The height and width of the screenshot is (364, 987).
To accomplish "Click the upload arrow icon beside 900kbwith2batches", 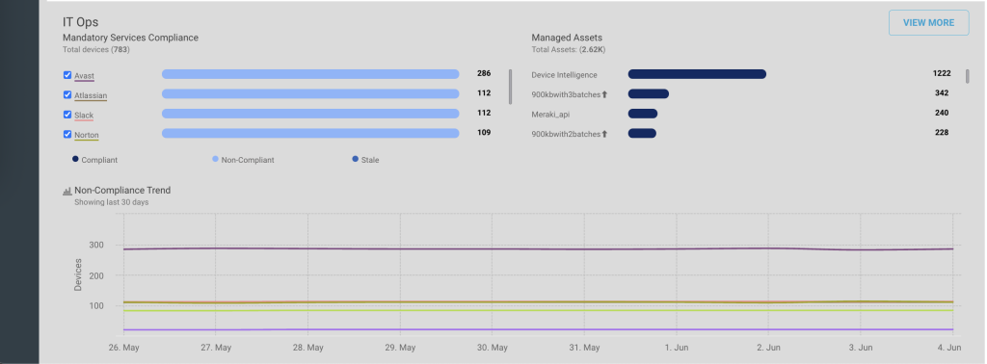I will 604,134.
